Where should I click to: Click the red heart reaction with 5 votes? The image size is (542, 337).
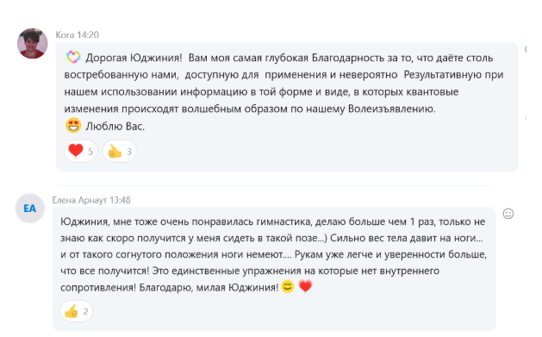(x=81, y=151)
